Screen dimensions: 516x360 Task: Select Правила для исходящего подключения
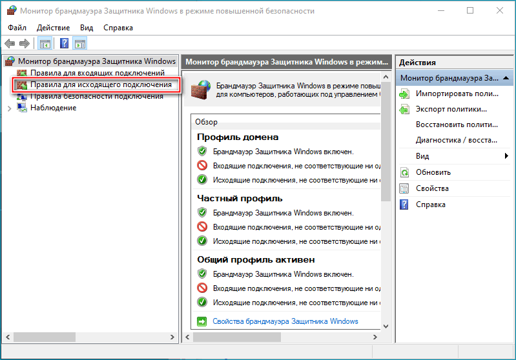pos(101,85)
